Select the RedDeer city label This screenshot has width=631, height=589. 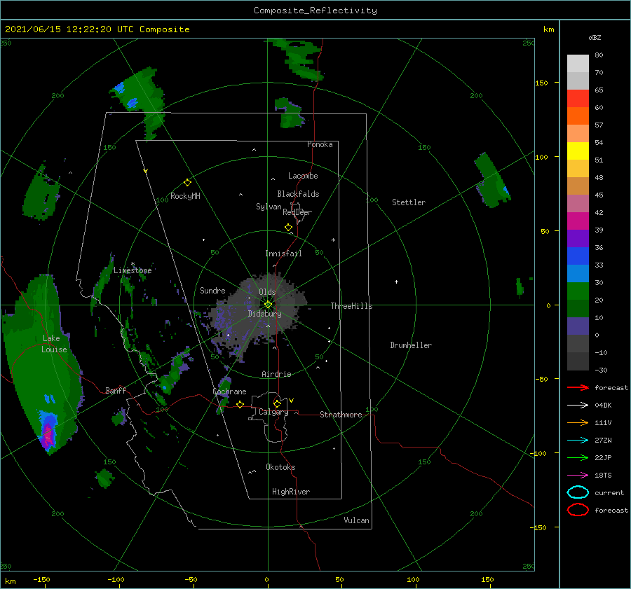297,212
